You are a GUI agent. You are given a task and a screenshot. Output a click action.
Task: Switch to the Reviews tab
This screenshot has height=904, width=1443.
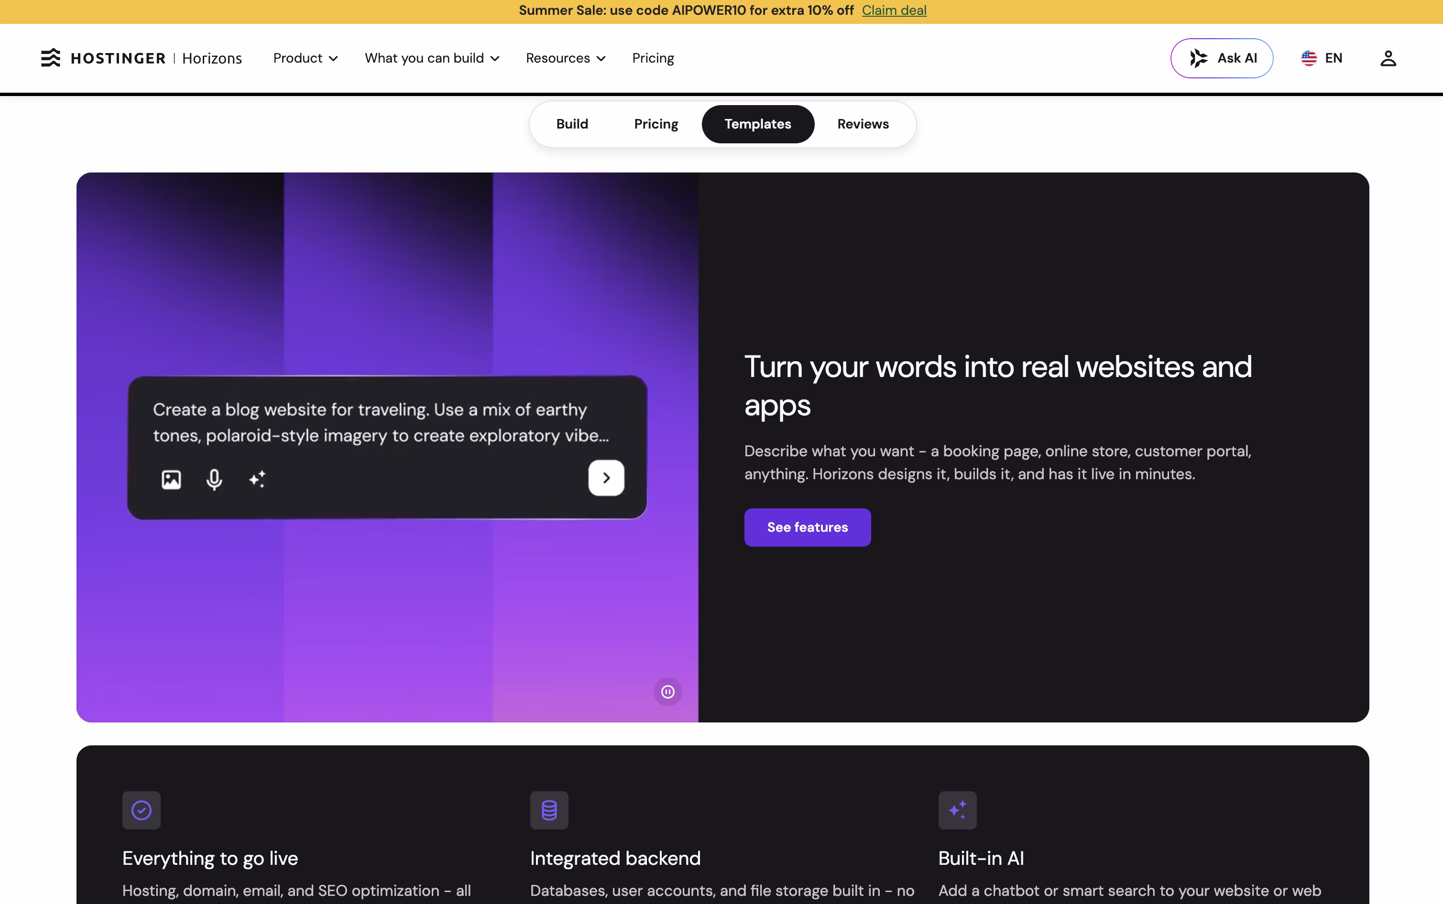(x=863, y=124)
